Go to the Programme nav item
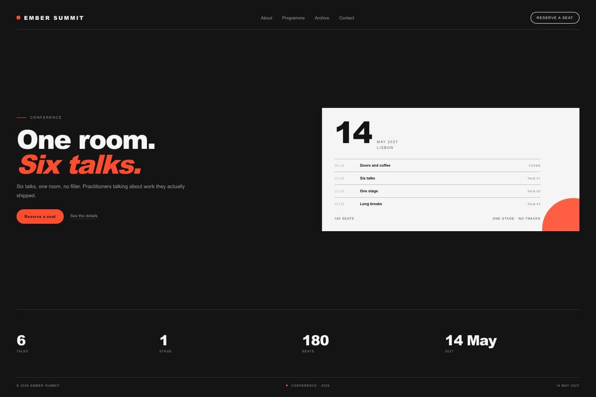Viewport: 596px width, 397px height. 294,18
